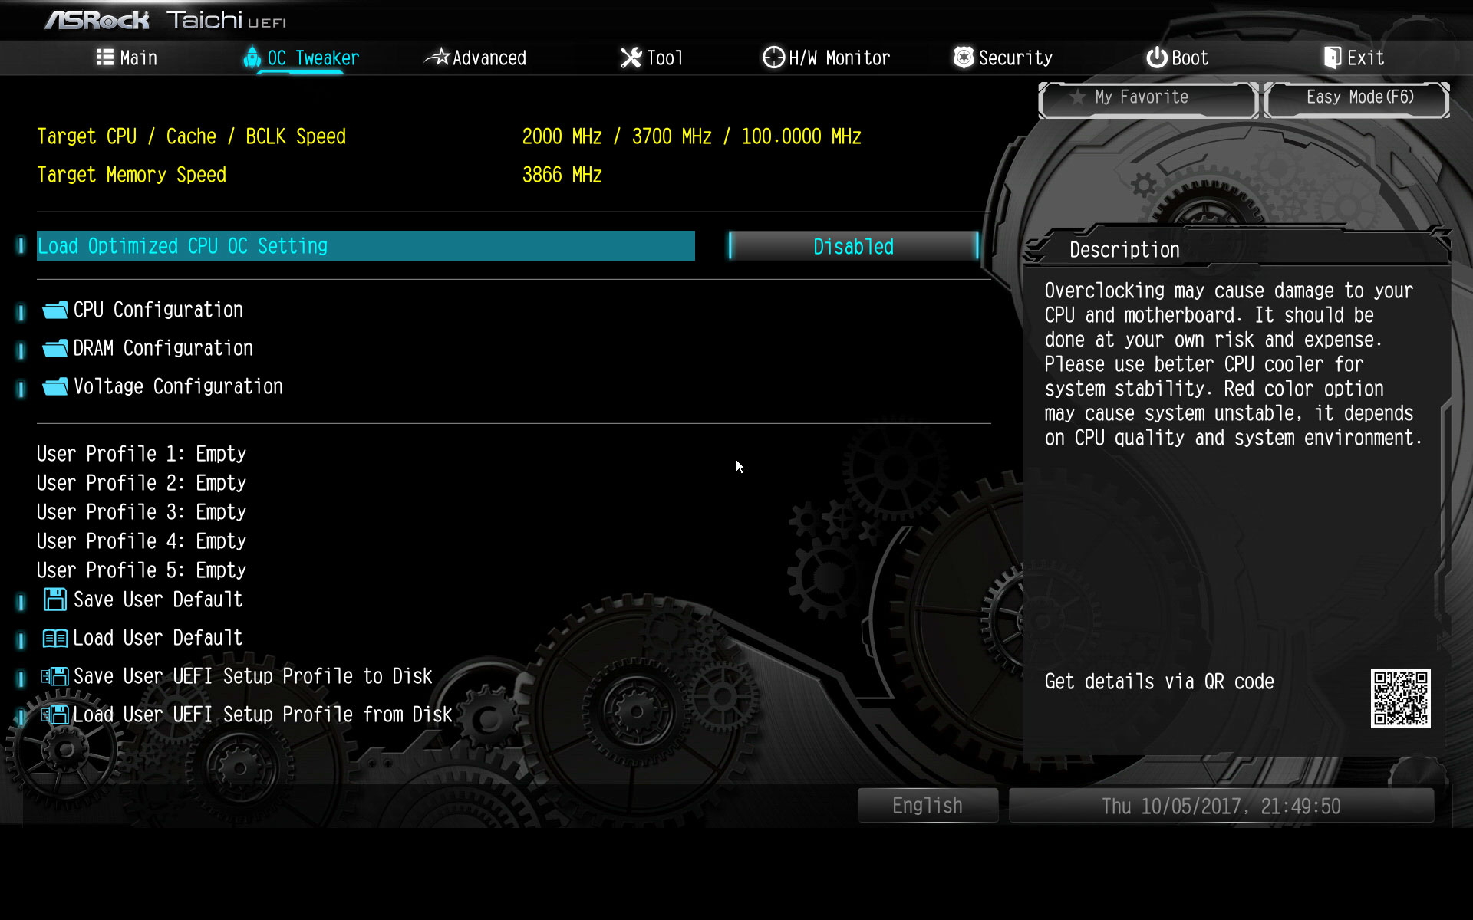Expand CPU Configuration section
This screenshot has width=1473, height=920.
click(157, 308)
